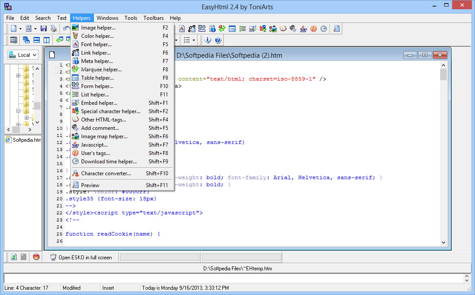Click the blue Help question mark icon
This screenshot has width=475, height=295.
[x=218, y=40]
